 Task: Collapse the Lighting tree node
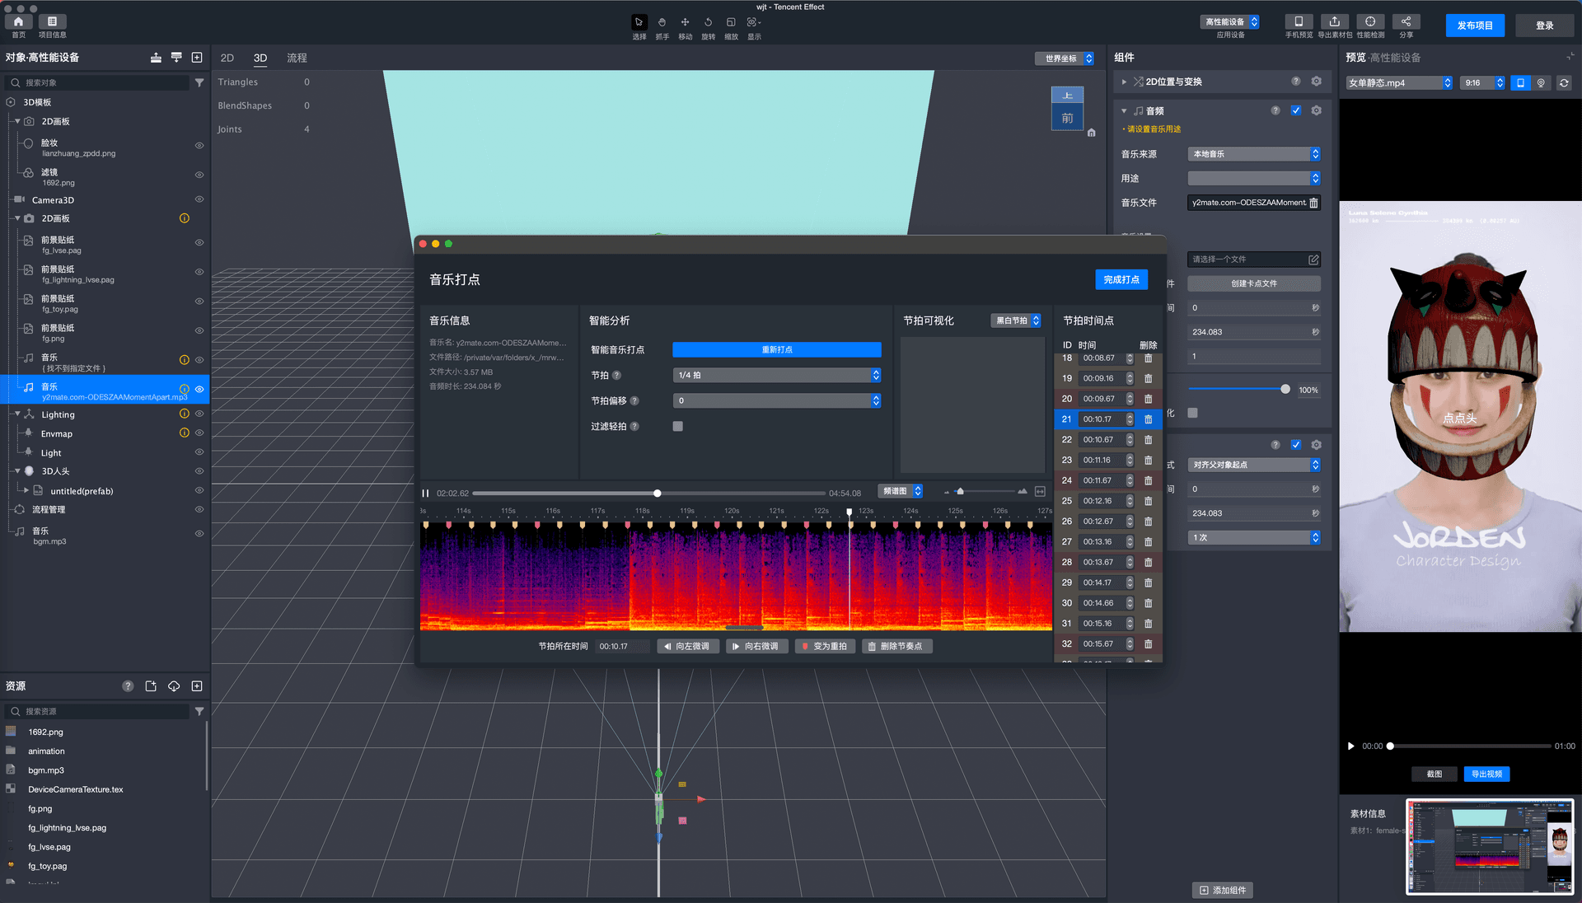[x=17, y=414]
